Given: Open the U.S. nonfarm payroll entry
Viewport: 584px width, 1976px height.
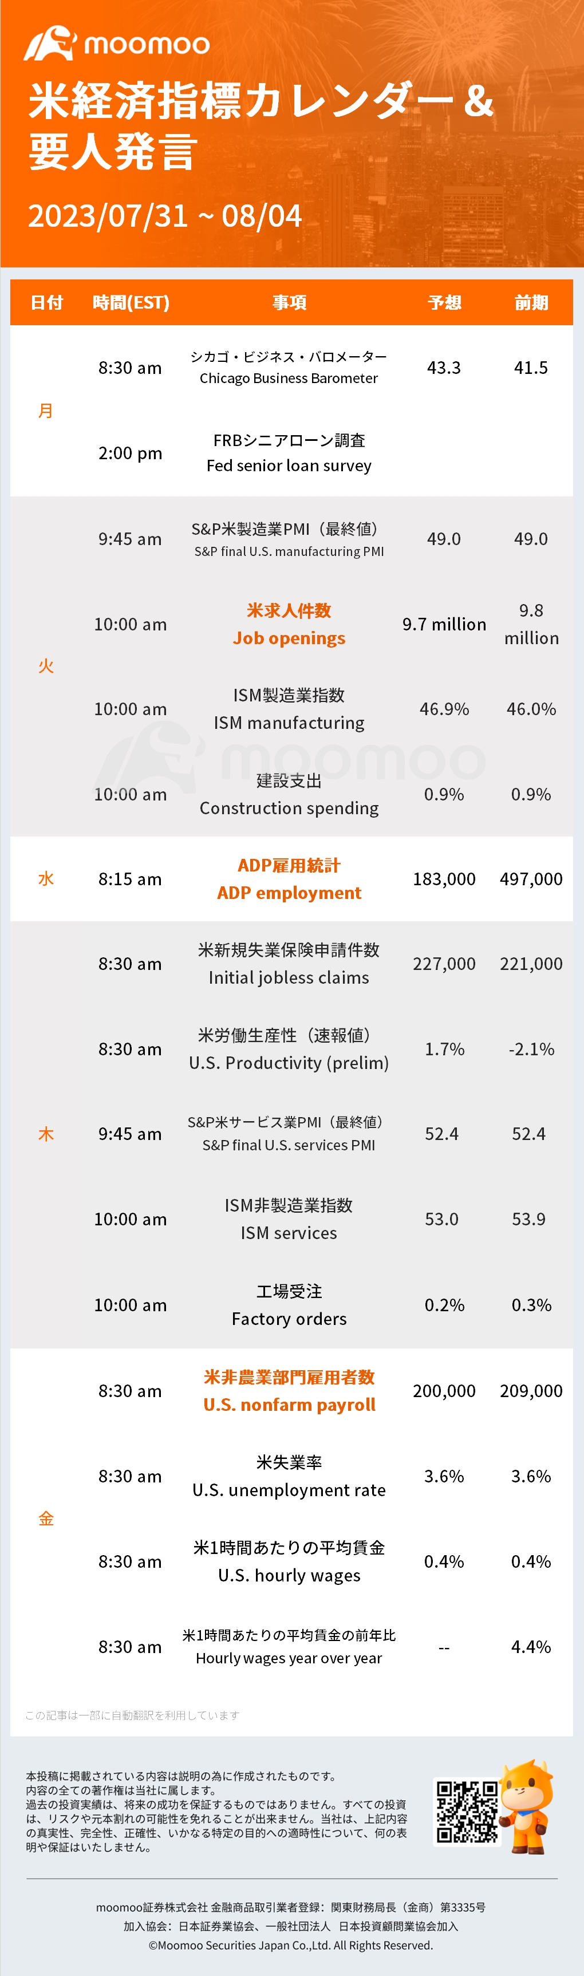Looking at the screenshot, I should click(x=289, y=1391).
